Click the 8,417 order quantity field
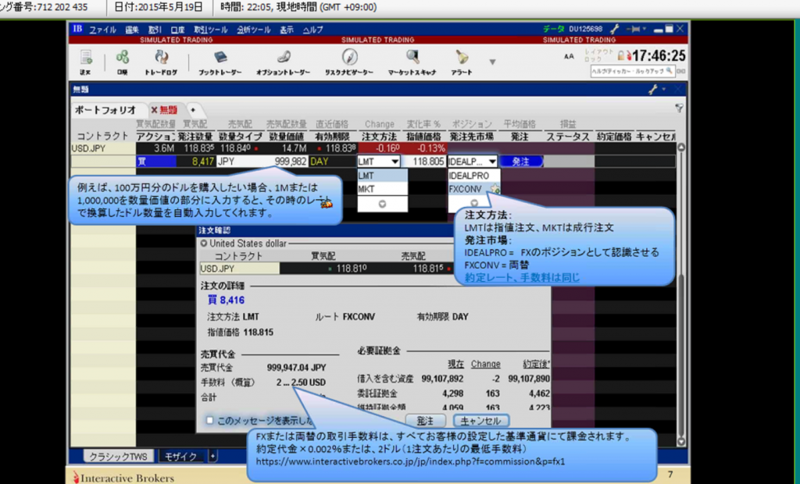The width and height of the screenshot is (800, 484). (195, 162)
